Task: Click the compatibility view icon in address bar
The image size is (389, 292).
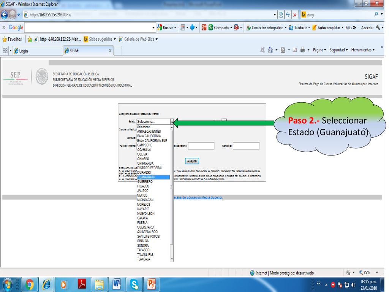Action: click(x=281, y=15)
